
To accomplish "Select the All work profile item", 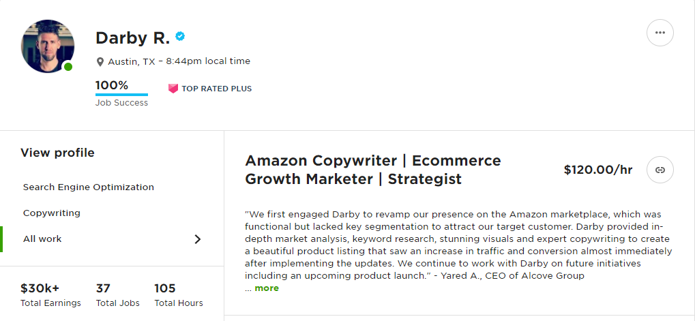I will pos(42,239).
